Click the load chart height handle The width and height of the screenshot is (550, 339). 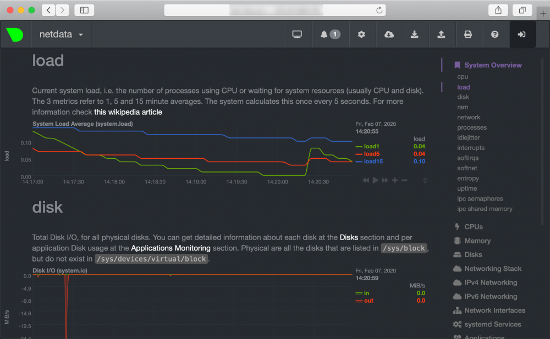(x=425, y=181)
